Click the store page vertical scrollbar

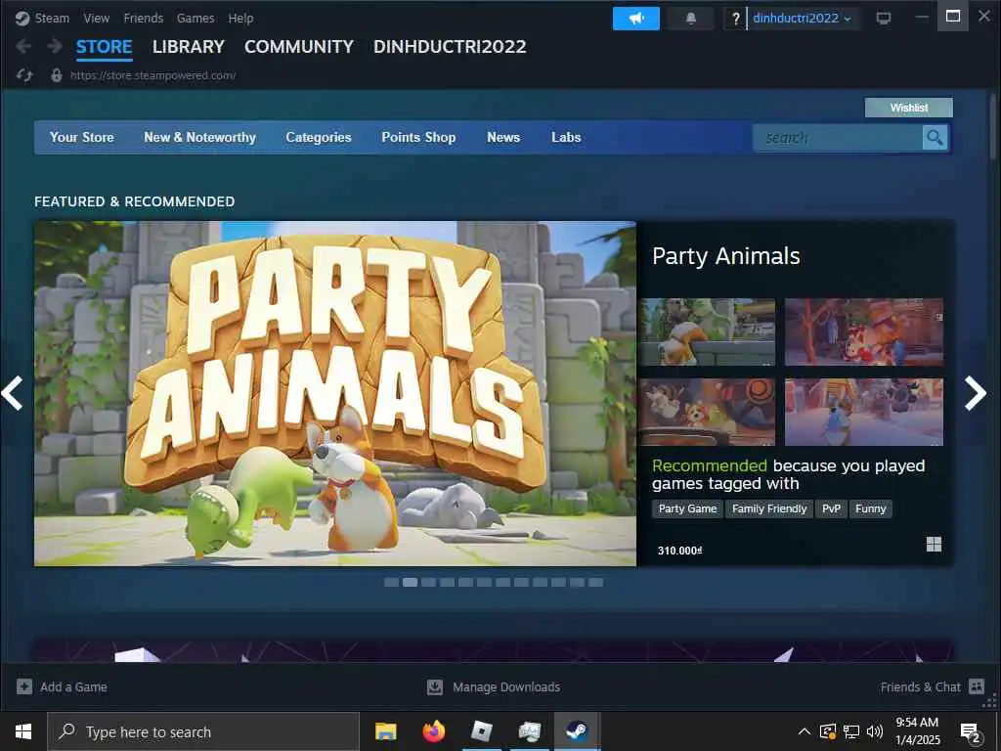992,126
